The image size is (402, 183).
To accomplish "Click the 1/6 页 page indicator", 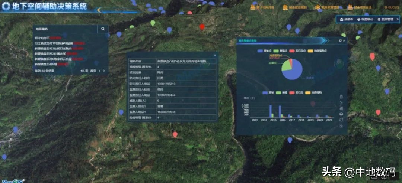I will [84, 71].
